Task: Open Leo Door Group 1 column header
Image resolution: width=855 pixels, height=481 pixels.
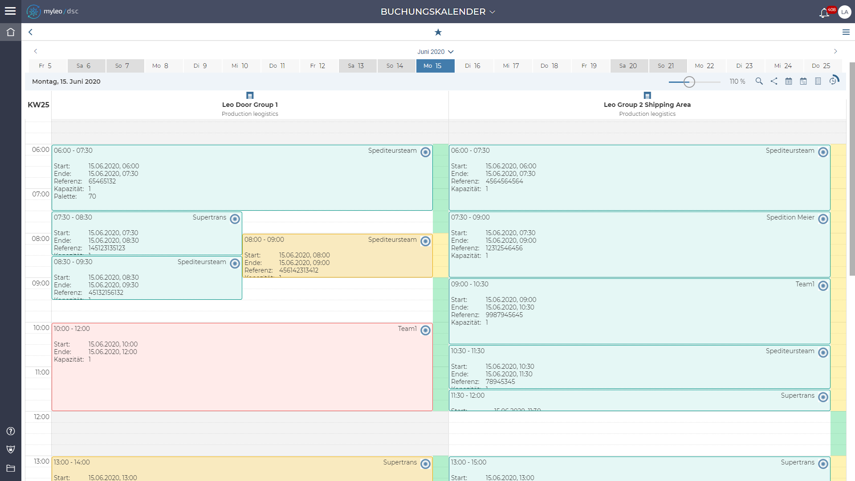Action: 250,105
